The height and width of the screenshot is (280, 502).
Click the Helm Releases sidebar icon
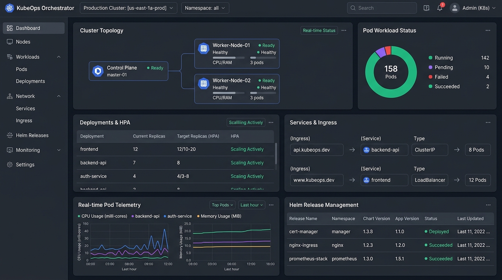(x=10, y=135)
